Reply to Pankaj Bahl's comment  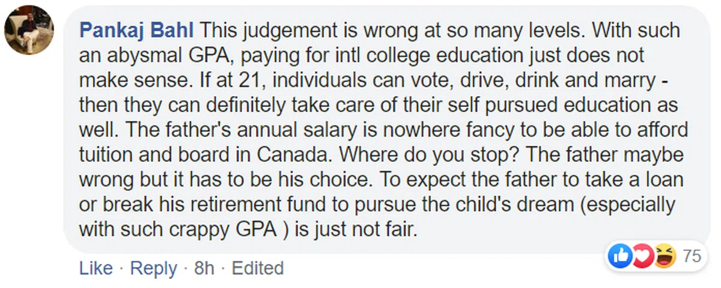click(153, 268)
